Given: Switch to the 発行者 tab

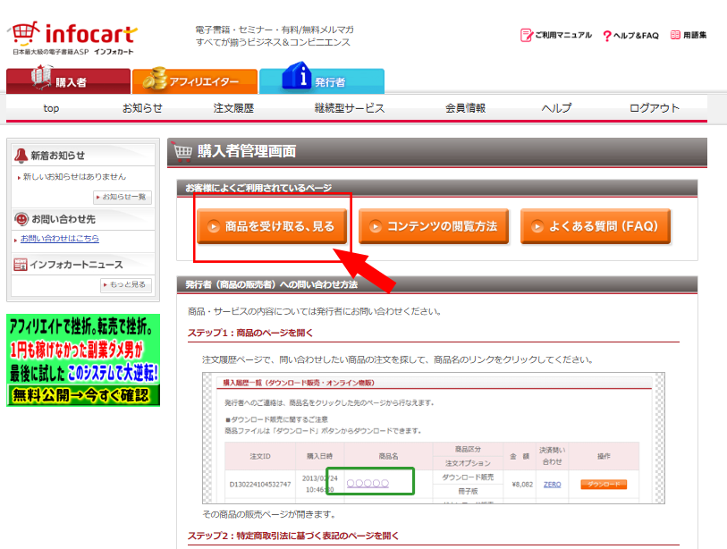Looking at the screenshot, I should click(321, 81).
